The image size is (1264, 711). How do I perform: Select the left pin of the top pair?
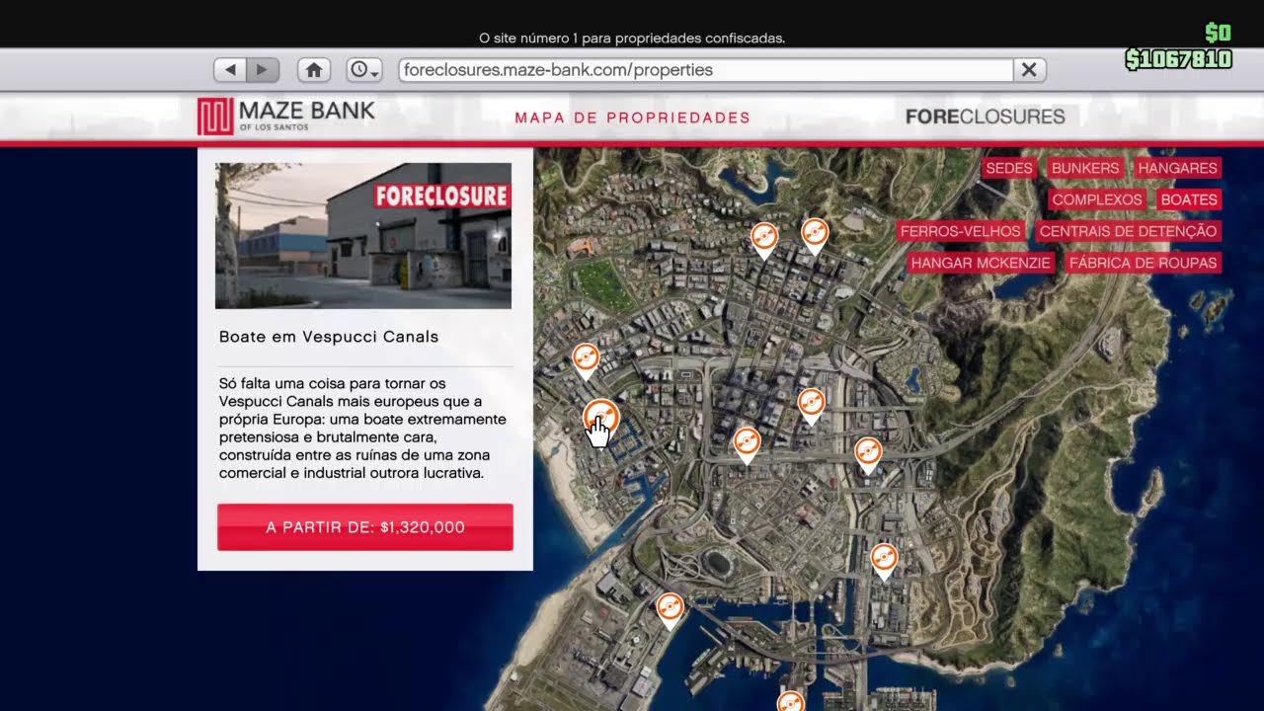764,241
